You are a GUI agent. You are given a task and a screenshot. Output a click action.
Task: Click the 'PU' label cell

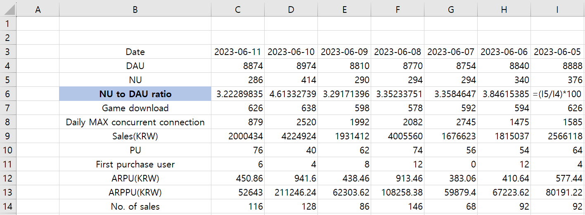(135, 150)
